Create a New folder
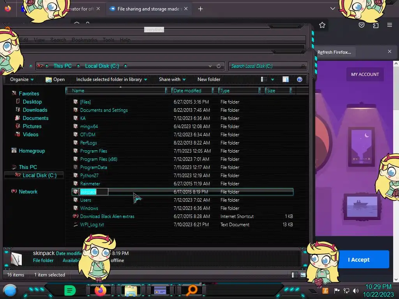This screenshot has width=399, height=299. coord(209,79)
